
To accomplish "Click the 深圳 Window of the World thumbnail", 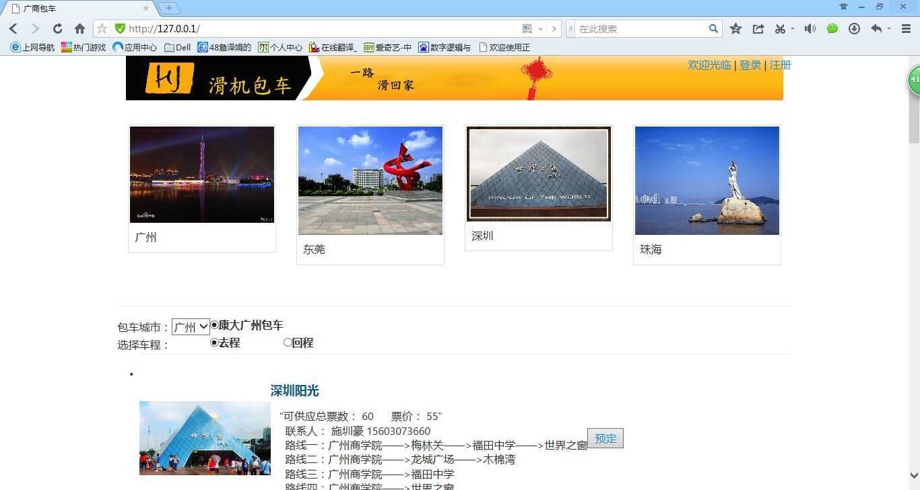I will pyautogui.click(x=539, y=174).
